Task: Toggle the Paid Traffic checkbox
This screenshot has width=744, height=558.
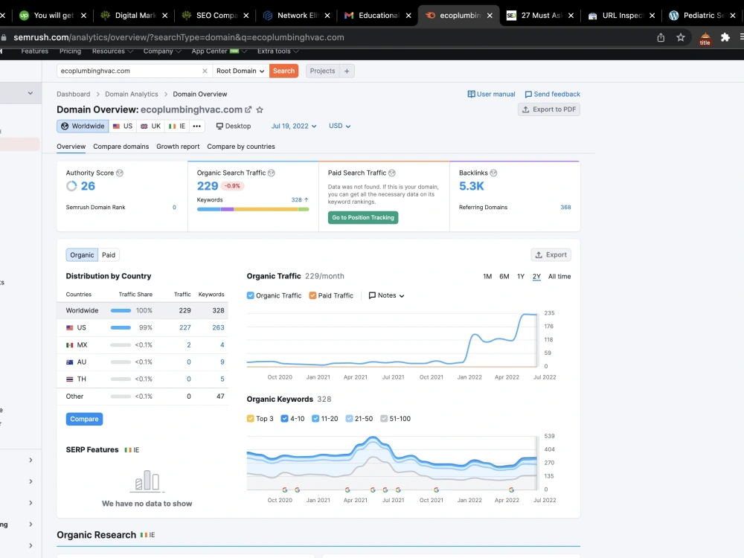Action: (312, 295)
